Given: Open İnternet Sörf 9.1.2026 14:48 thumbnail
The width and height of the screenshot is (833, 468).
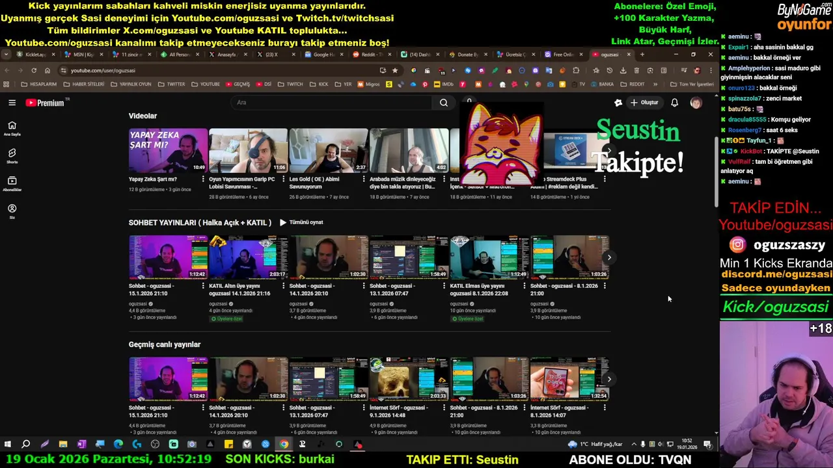Looking at the screenshot, I should [x=409, y=379].
